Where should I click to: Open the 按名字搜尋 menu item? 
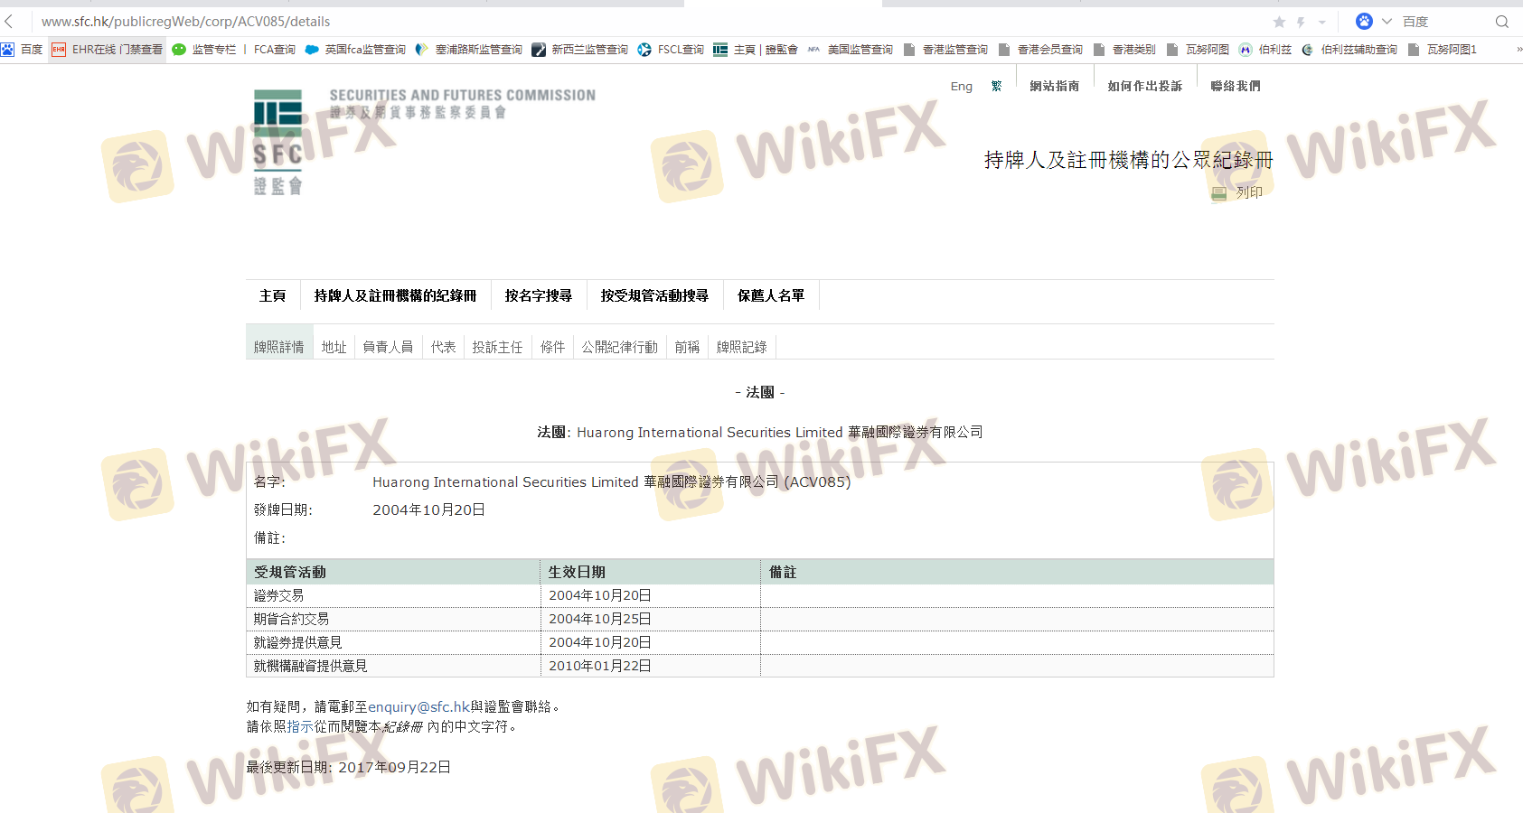click(539, 295)
